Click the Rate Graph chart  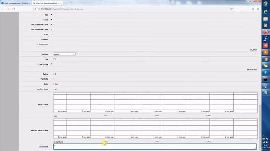(155, 102)
